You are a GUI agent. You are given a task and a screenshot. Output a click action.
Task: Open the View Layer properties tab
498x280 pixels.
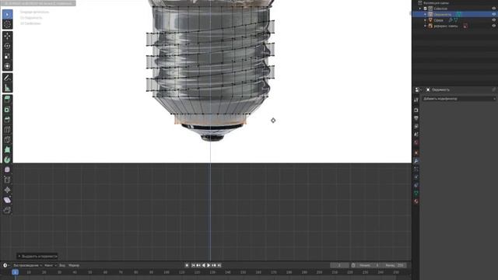pos(416,126)
